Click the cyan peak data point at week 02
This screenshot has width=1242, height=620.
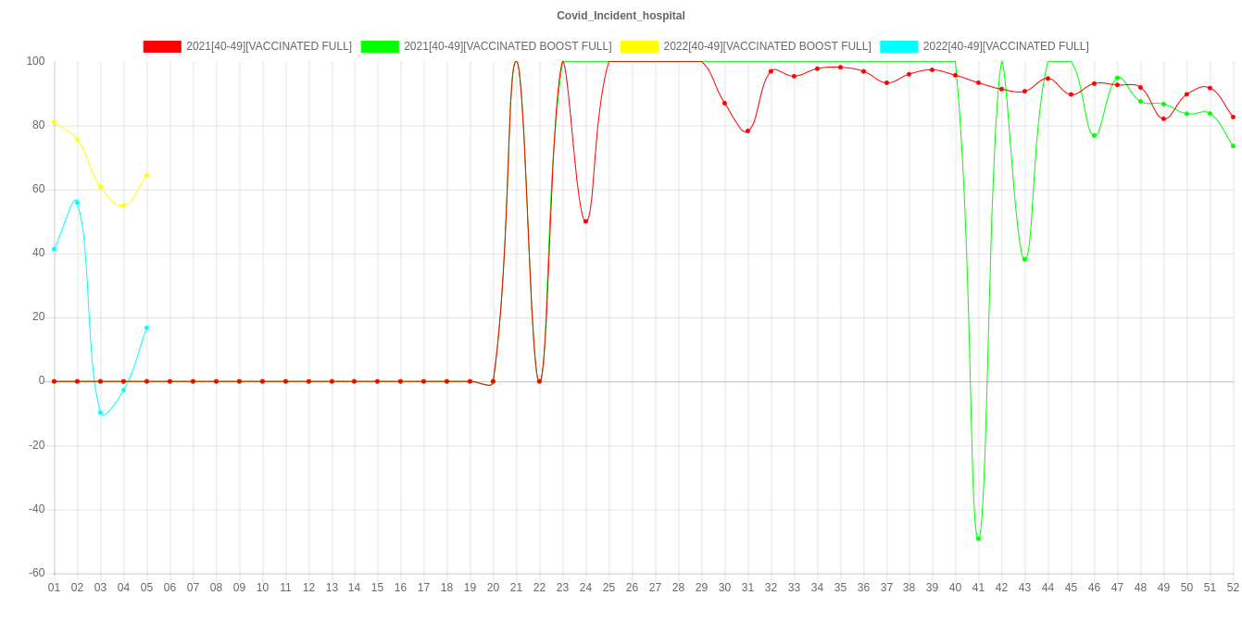[x=77, y=202]
